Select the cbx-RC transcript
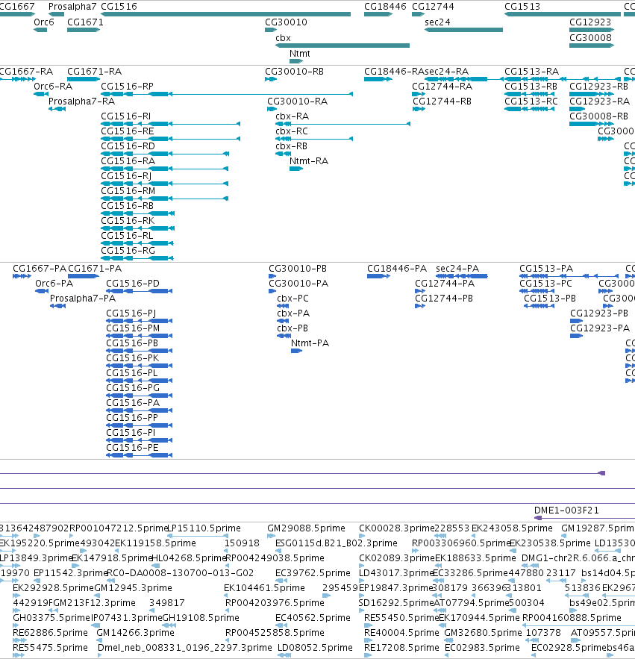 click(x=314, y=139)
